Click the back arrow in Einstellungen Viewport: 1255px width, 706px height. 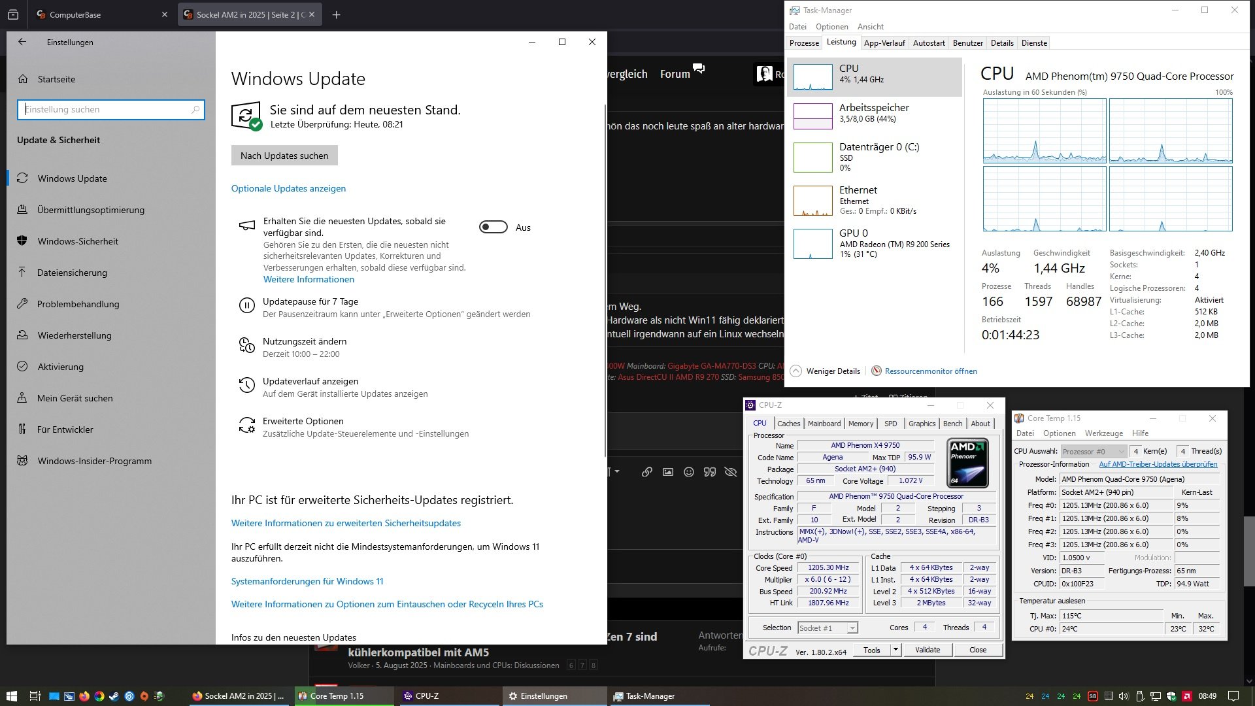coord(22,42)
